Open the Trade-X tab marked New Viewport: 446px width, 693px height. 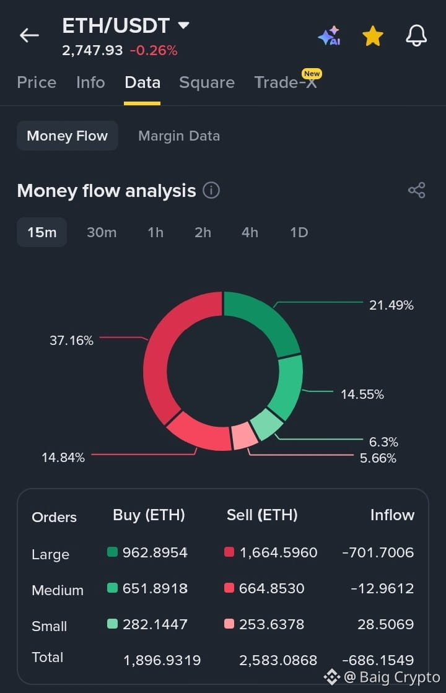[x=286, y=82]
